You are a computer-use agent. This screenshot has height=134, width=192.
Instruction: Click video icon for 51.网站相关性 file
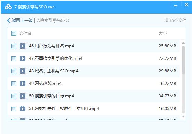(23, 109)
